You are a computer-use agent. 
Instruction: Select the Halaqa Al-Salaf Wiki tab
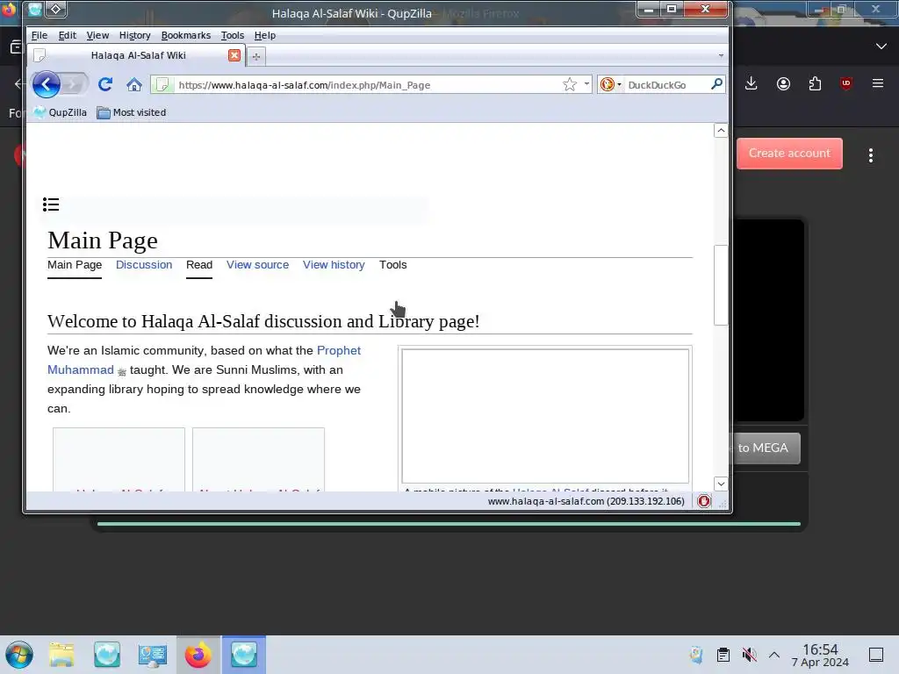(138, 55)
